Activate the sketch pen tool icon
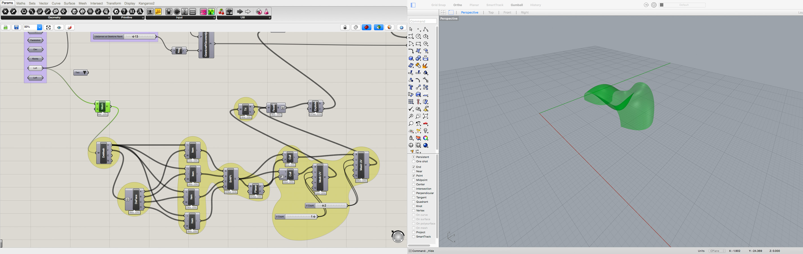 (x=70, y=27)
